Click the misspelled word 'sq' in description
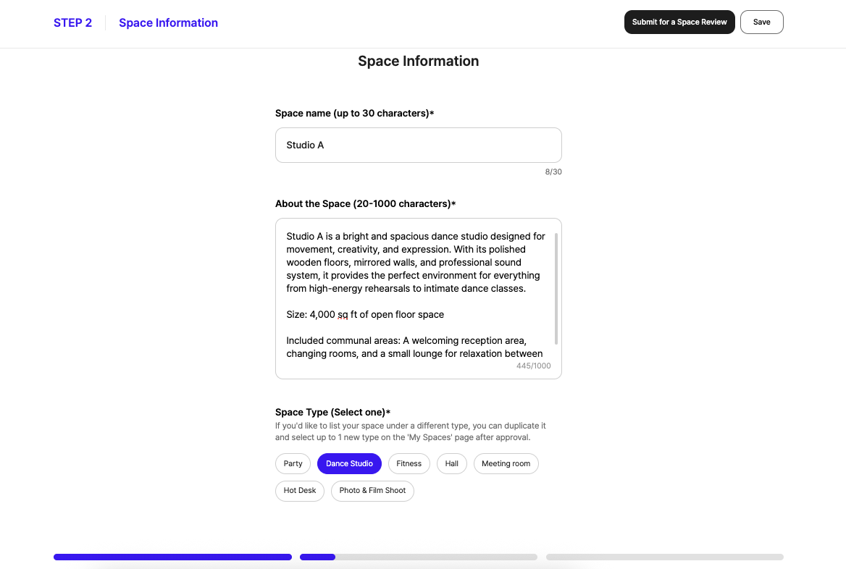The height and width of the screenshot is (569, 846). tap(343, 314)
